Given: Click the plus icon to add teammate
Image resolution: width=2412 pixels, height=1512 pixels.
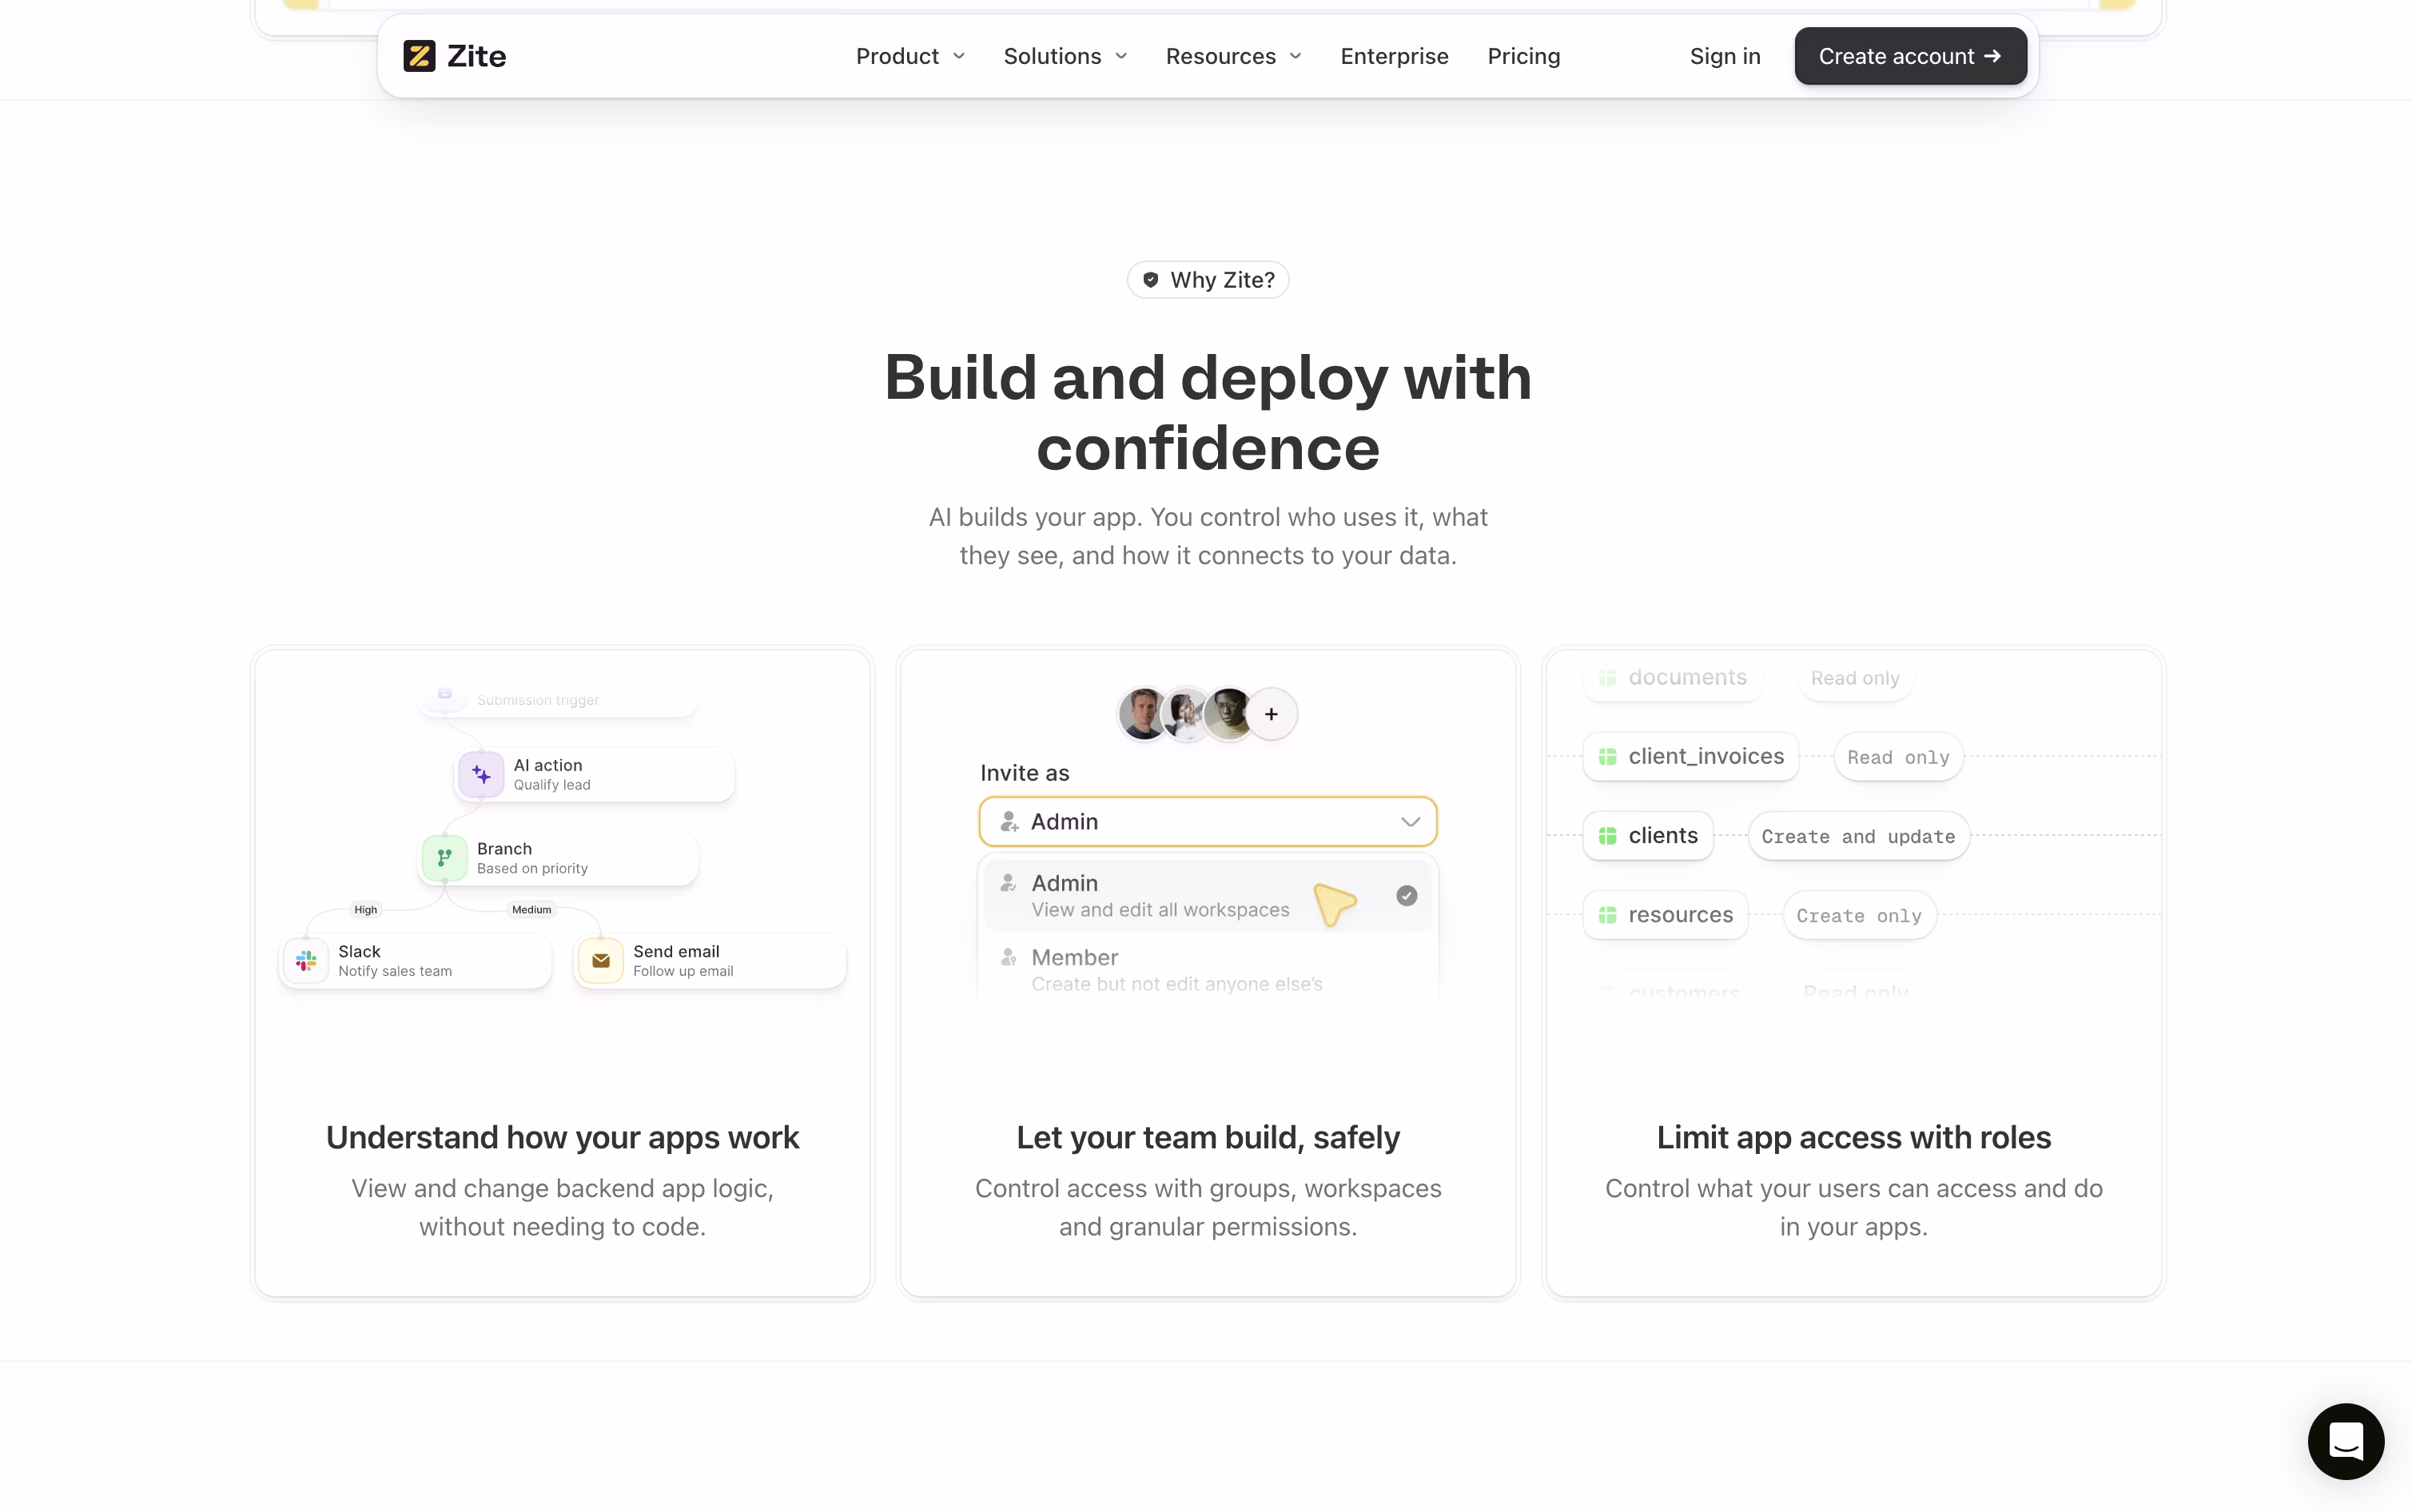Looking at the screenshot, I should point(1271,714).
